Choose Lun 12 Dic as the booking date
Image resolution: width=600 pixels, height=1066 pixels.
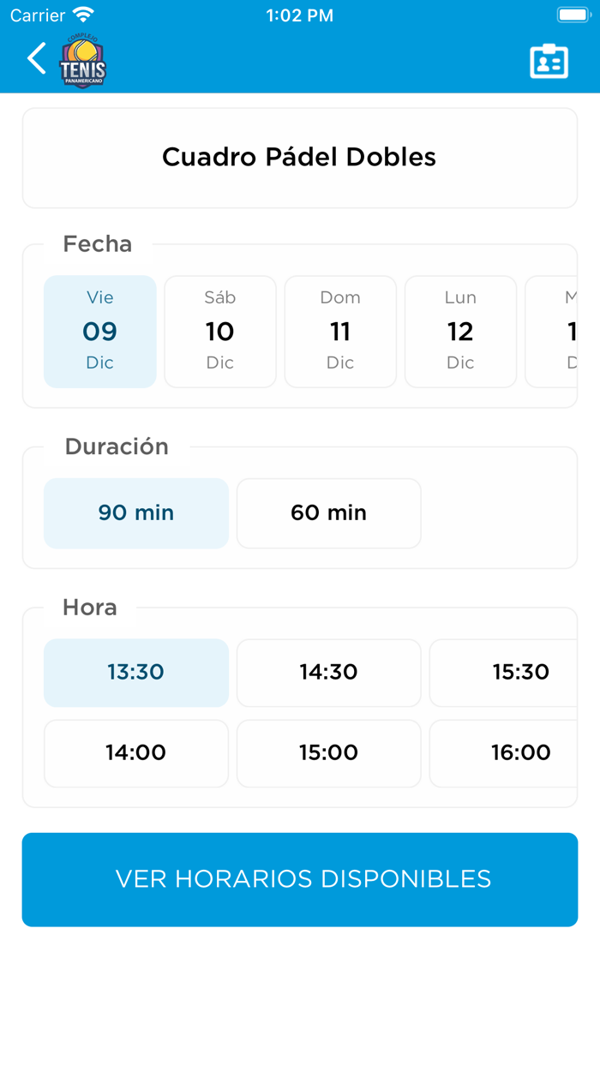(x=460, y=332)
